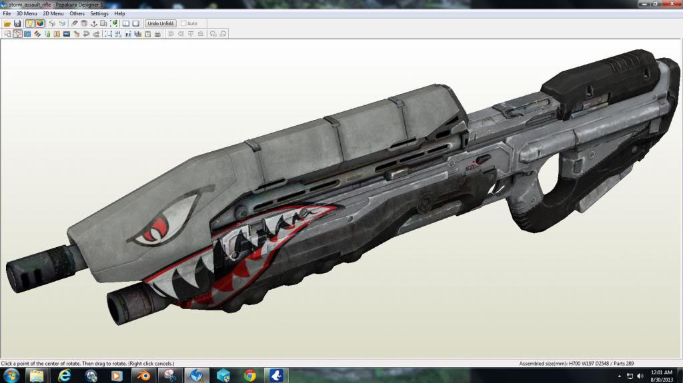Open the blue cube taskbar icon
The width and height of the screenshot is (683, 383).
point(223,375)
